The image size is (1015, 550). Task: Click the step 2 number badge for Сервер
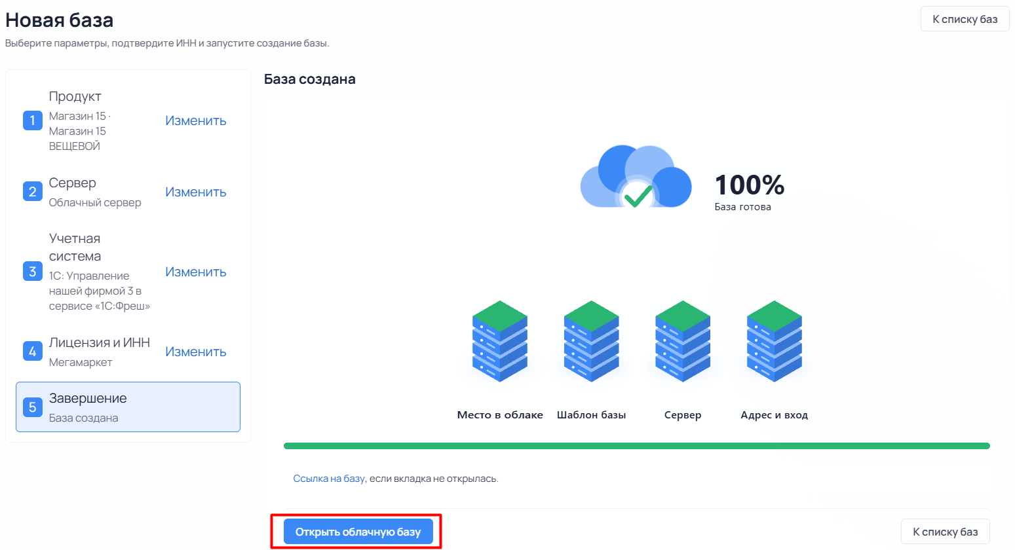click(33, 192)
